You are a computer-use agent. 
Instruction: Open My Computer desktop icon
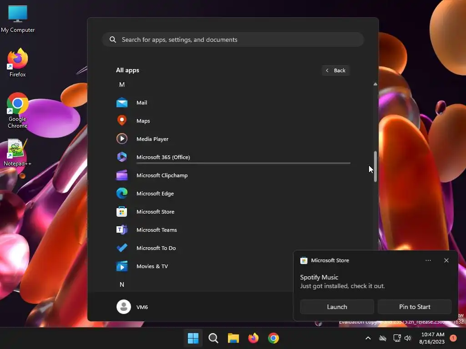click(x=18, y=19)
